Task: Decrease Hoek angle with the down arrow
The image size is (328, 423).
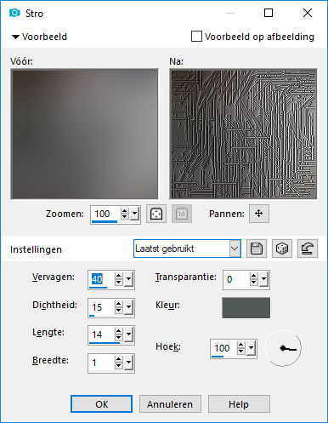Action: point(241,352)
